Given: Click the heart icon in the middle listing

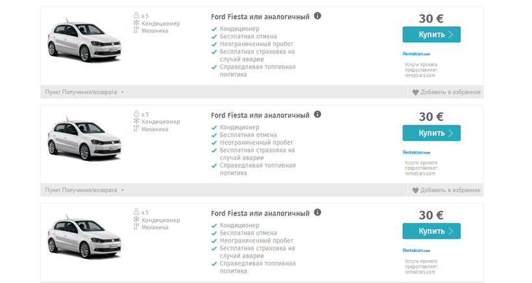Looking at the screenshot, I should pos(415,190).
